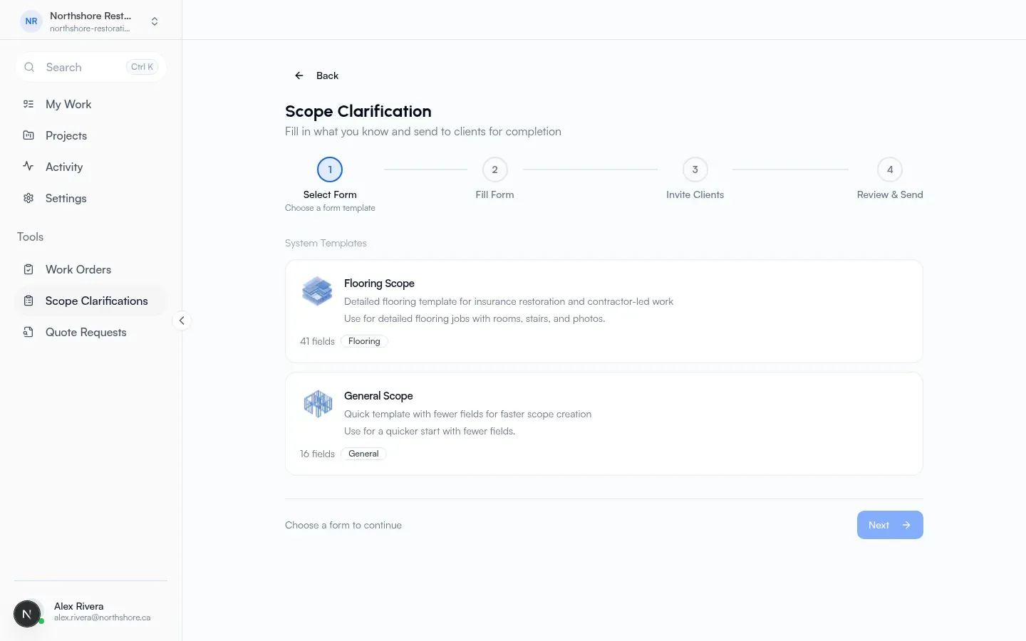
Task: Focus the Search input field
Action: pyautogui.click(x=90, y=67)
